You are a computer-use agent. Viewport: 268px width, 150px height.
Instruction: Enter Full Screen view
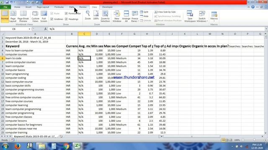tap(44, 16)
